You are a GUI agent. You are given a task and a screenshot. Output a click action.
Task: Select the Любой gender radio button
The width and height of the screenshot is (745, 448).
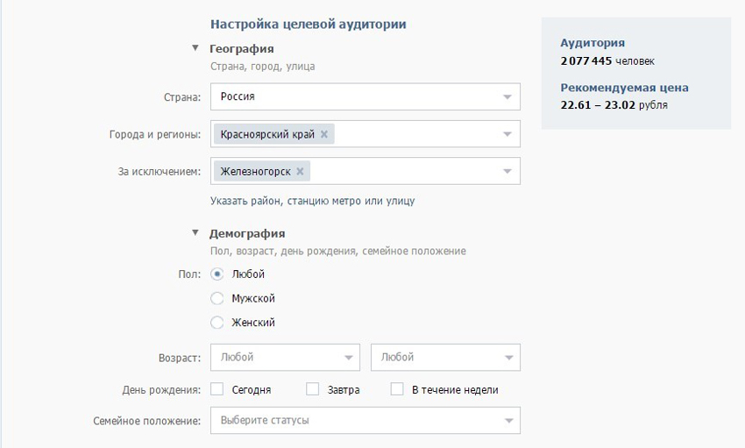coord(217,274)
